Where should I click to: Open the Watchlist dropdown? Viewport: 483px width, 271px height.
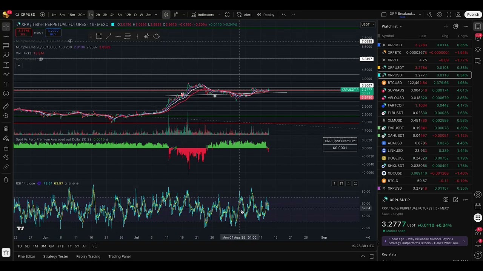[392, 26]
